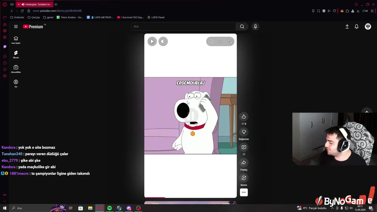
Task: Toggle captions on the Shorts player
Action: (211, 42)
